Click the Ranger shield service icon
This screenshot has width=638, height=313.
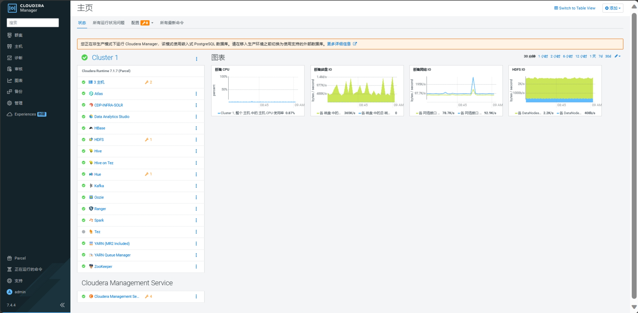click(x=91, y=209)
